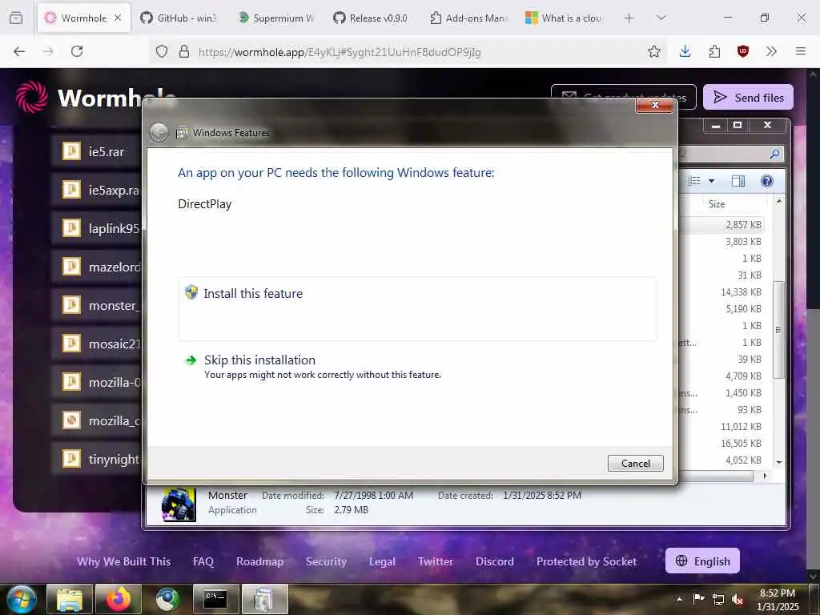Click the Explorer help icon
The image size is (820, 615).
(x=766, y=181)
